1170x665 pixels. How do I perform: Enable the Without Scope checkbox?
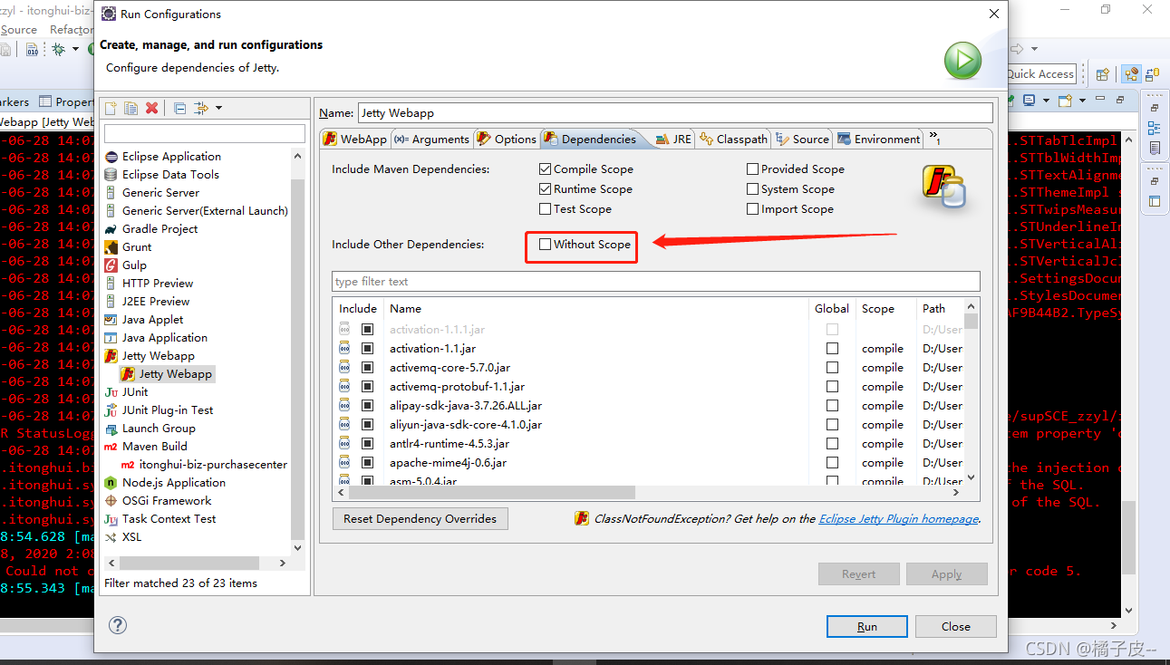(545, 244)
